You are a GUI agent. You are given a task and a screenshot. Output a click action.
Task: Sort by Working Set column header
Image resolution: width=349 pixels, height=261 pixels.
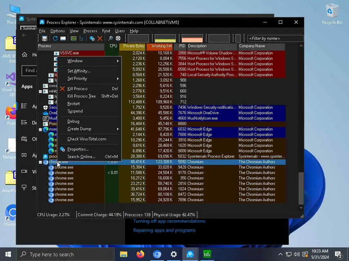pyautogui.click(x=160, y=46)
